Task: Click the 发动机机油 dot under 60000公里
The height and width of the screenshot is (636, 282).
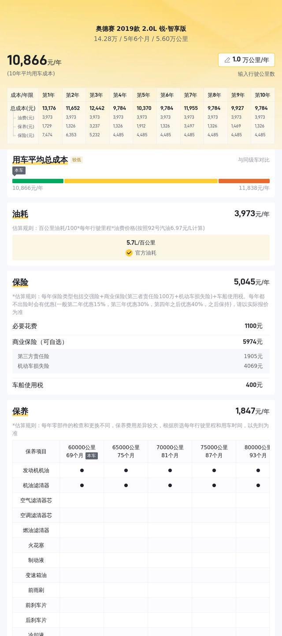Action: pos(82,470)
